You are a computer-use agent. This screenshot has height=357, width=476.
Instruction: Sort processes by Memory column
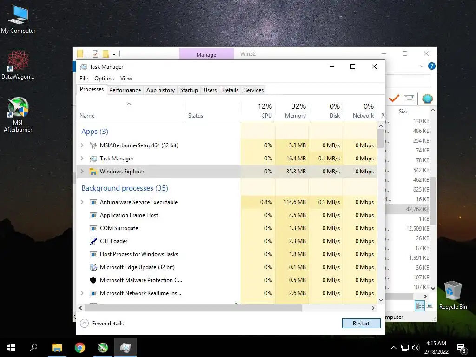[292, 111]
